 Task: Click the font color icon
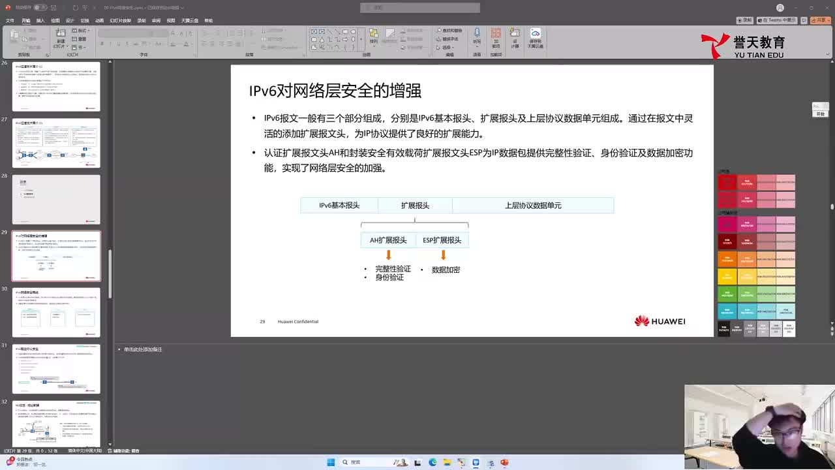tap(187, 44)
